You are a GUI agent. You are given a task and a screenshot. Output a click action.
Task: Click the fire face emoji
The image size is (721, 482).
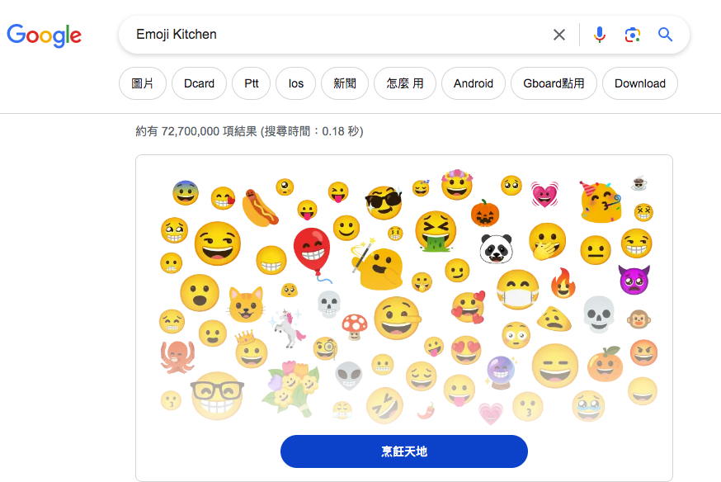tap(563, 283)
